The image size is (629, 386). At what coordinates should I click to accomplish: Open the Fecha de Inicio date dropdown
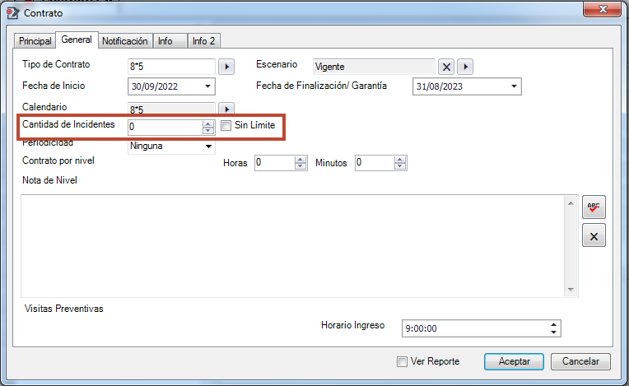click(207, 86)
